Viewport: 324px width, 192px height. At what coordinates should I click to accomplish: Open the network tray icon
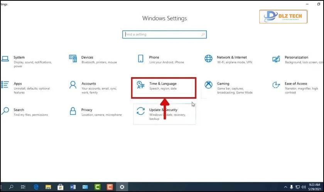click(297, 187)
